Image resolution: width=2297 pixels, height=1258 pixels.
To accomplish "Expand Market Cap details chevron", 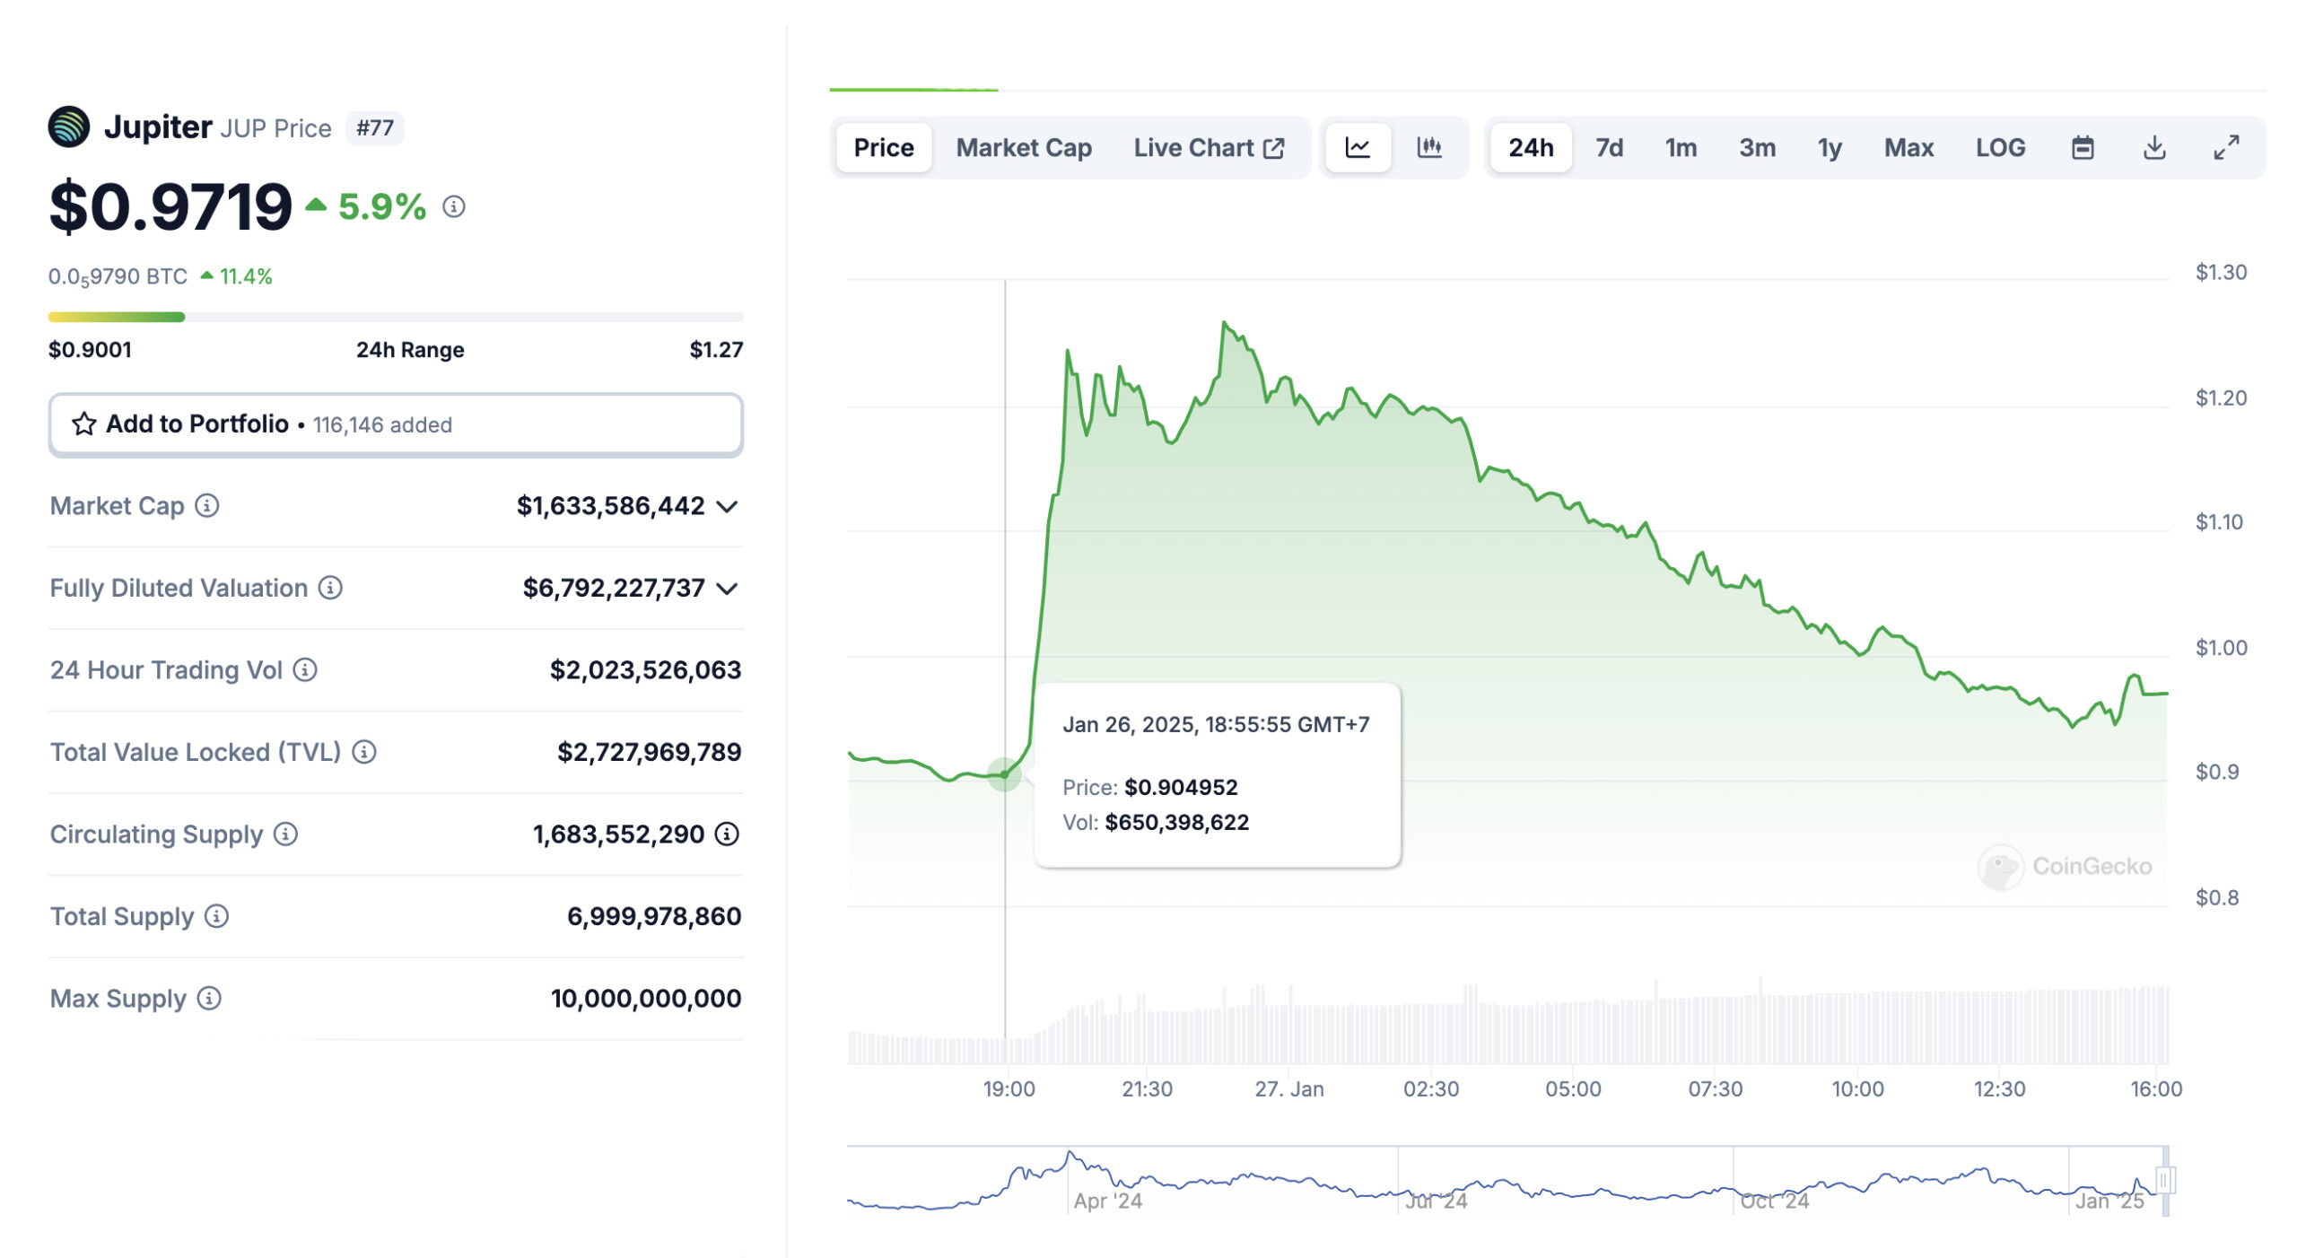I will [728, 507].
